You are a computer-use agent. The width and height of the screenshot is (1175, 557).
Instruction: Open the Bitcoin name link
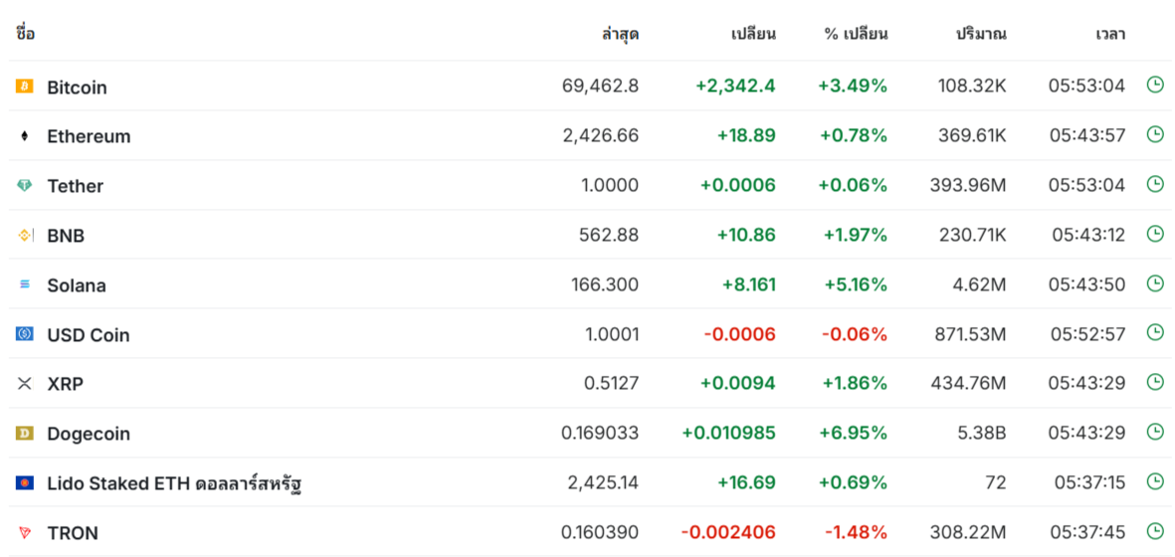click(77, 88)
